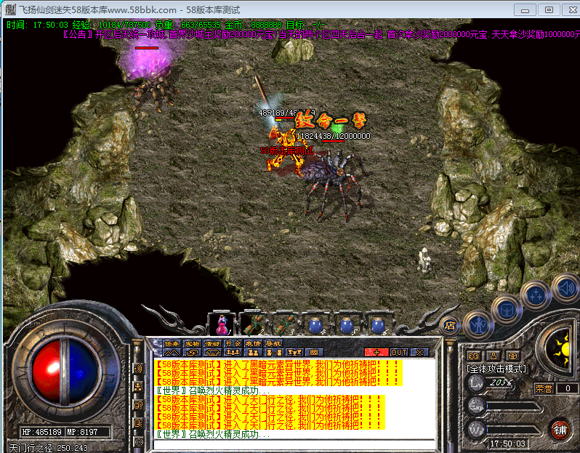
Task: Open the 任务 quest tab
Action: 172,343
